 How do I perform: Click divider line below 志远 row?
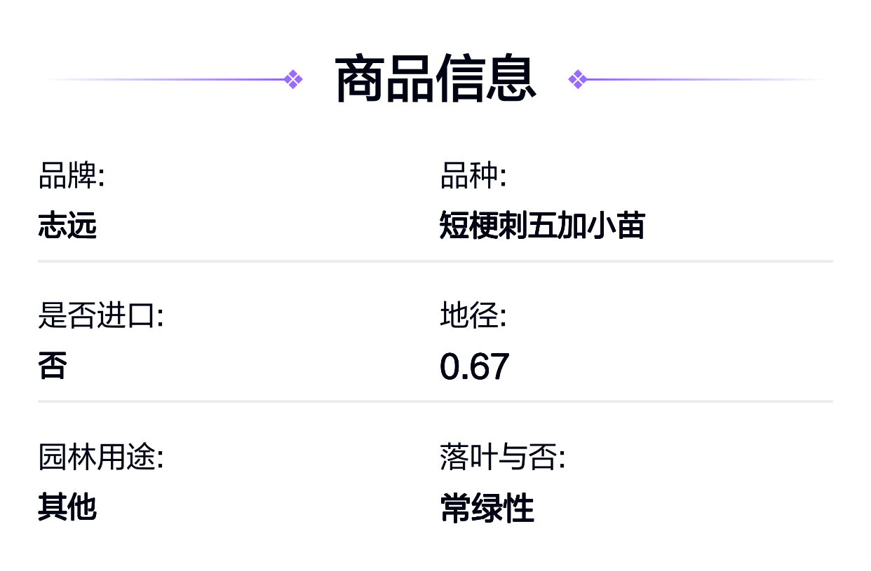[435, 261]
